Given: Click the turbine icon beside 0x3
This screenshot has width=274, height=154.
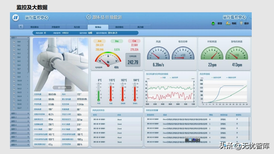Looking at the screenshot, I should coord(14,53).
